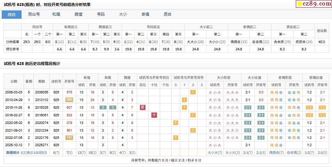Switch to the 大小 tab
This screenshot has width=332, height=167.
(x=123, y=14)
